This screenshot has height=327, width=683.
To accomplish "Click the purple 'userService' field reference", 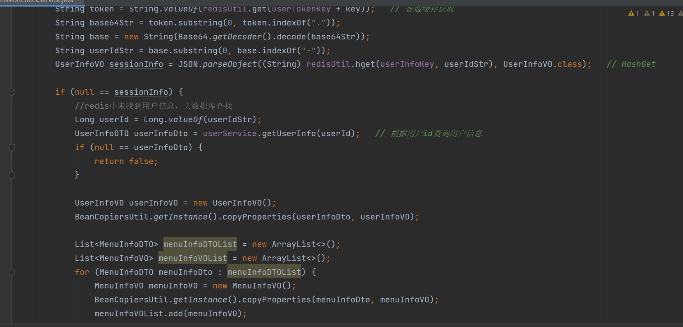I will 230,134.
